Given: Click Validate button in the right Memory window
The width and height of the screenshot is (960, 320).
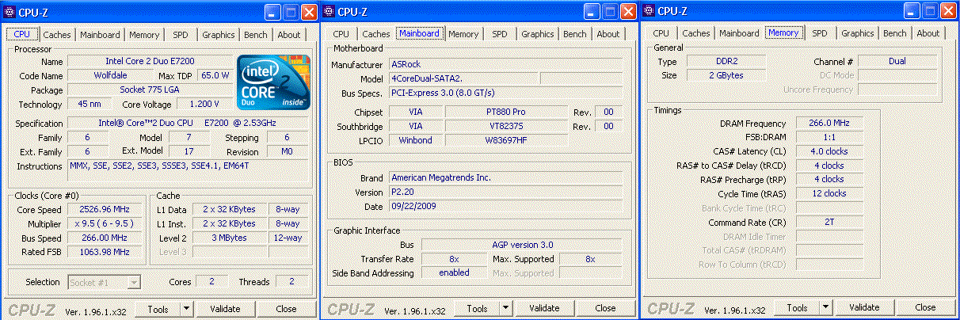Looking at the screenshot, I should point(864,308).
